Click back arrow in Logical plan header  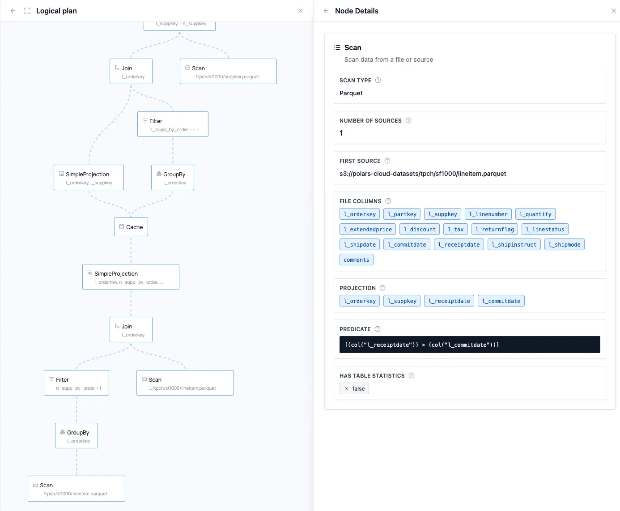pyautogui.click(x=13, y=11)
